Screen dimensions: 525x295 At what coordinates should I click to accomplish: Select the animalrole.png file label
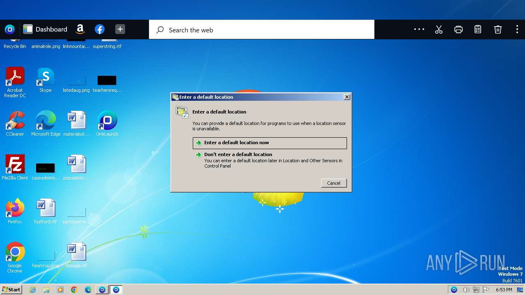point(46,46)
